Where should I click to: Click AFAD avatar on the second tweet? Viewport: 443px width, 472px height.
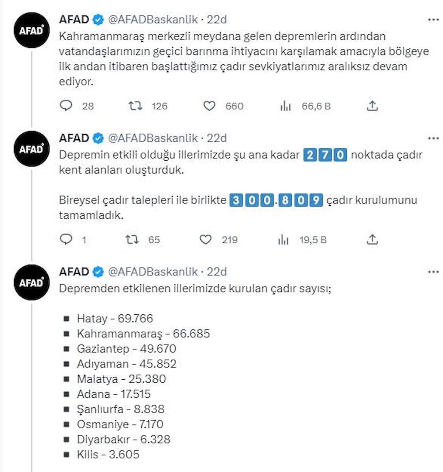click(x=32, y=149)
